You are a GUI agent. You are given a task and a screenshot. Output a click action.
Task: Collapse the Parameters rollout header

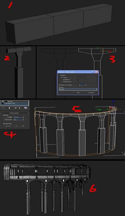(14, 113)
